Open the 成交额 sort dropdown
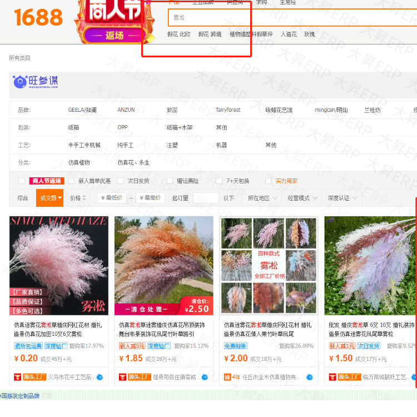Screen dimensions: 417x417 [x=50, y=198]
